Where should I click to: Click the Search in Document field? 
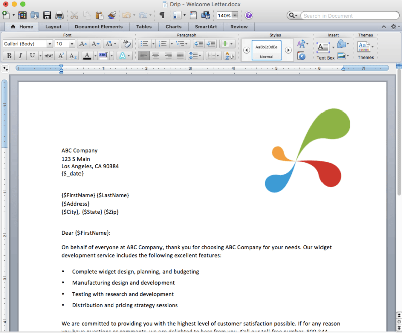pyautogui.click(x=350, y=16)
